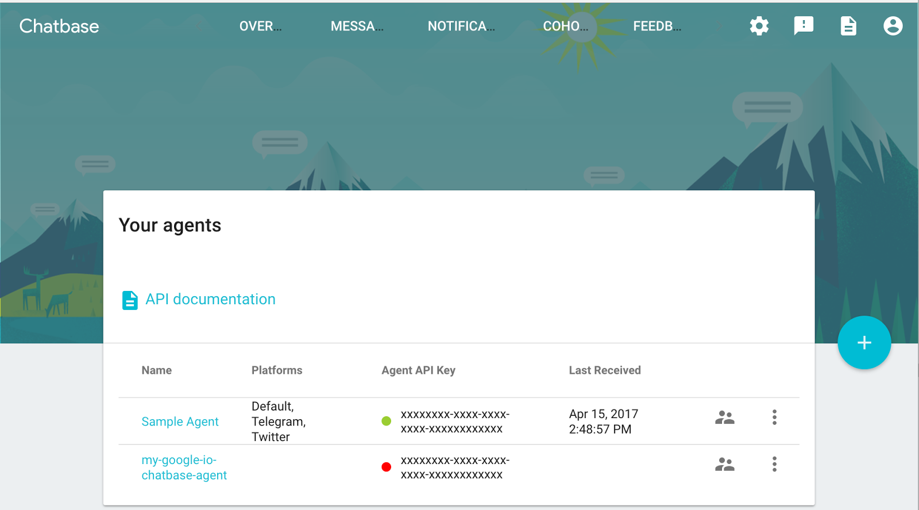Image resolution: width=919 pixels, height=510 pixels.
Task: Click the Agent API Key column header
Action: point(418,370)
